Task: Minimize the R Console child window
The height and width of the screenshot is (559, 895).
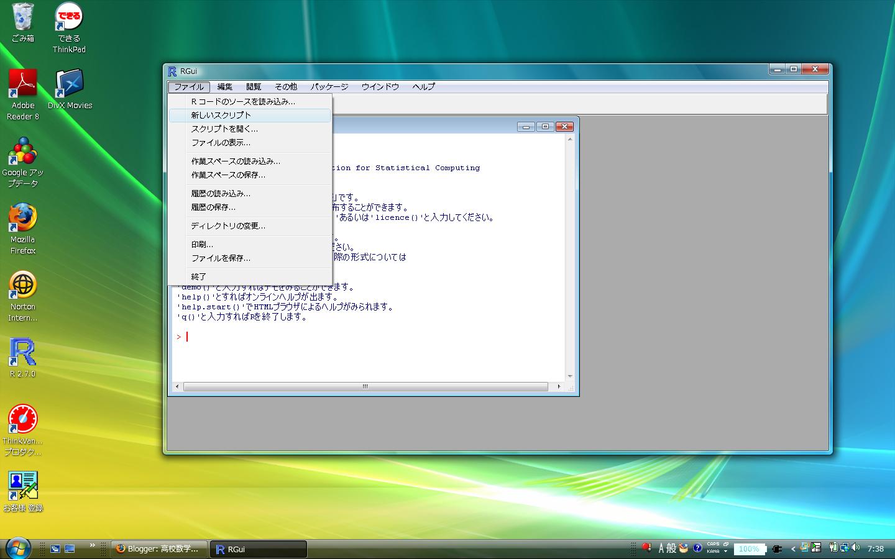Action: pyautogui.click(x=526, y=127)
